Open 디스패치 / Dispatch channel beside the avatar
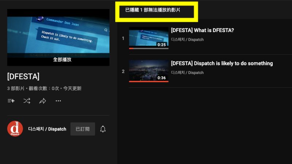Screen dimensions: 292x164 47,129
